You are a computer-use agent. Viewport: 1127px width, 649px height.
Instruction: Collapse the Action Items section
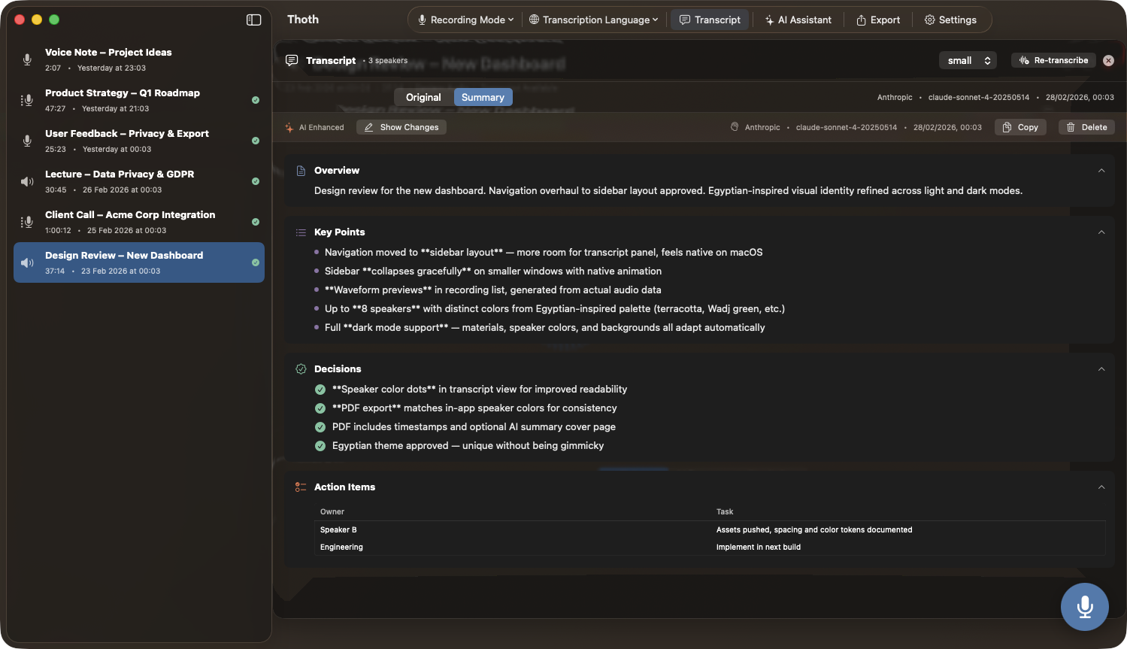coord(1101,487)
